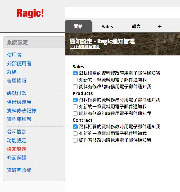Go to 備份與還原 page
This screenshot has width=180, height=192.
(19, 102)
